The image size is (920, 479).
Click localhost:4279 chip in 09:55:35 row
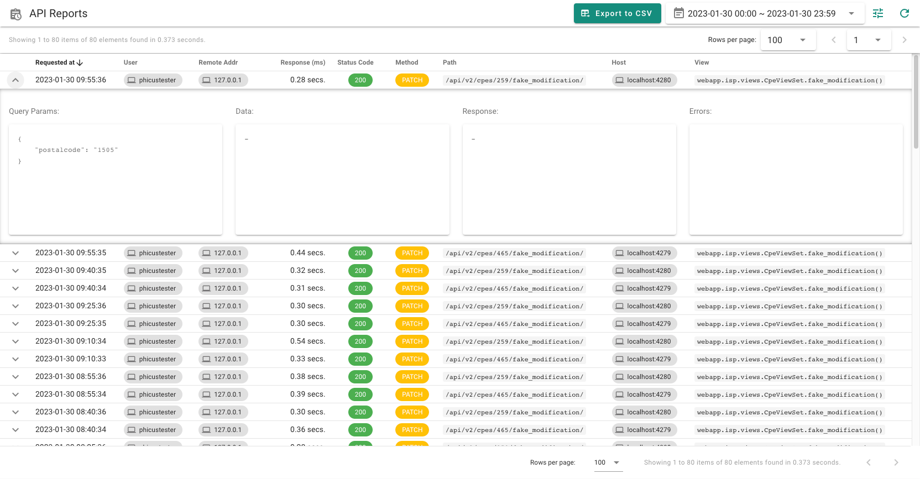(644, 253)
